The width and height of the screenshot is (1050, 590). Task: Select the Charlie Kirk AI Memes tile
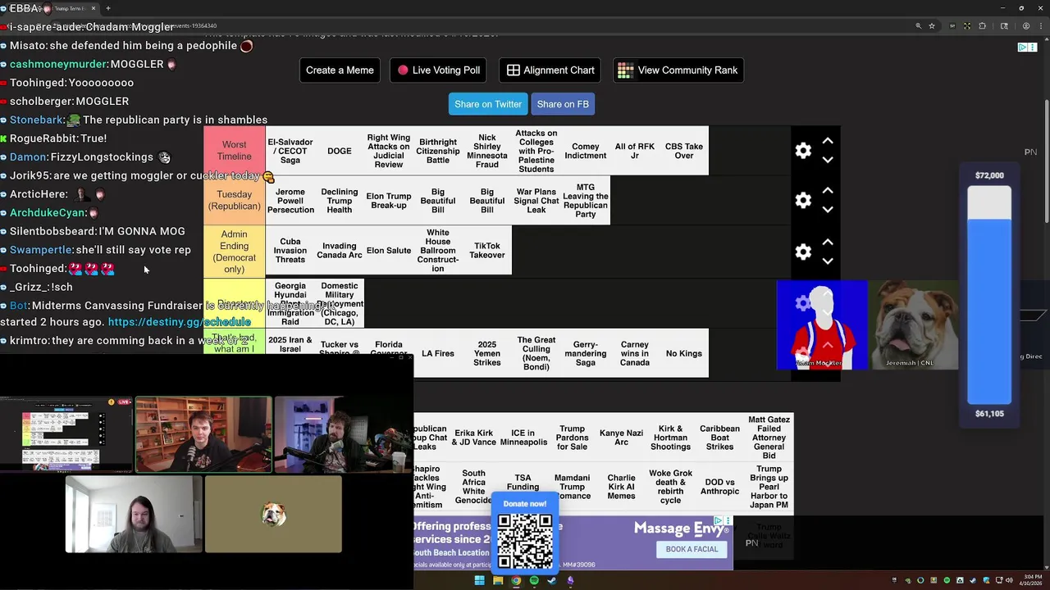tap(622, 487)
